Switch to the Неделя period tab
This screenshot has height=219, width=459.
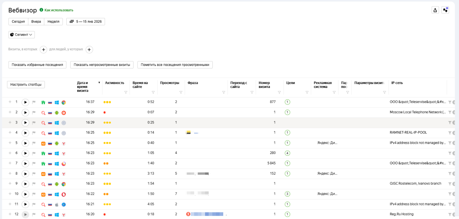pos(53,22)
